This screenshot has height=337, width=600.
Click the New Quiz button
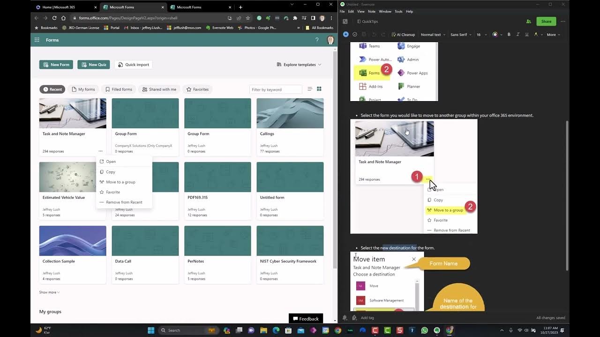point(94,65)
